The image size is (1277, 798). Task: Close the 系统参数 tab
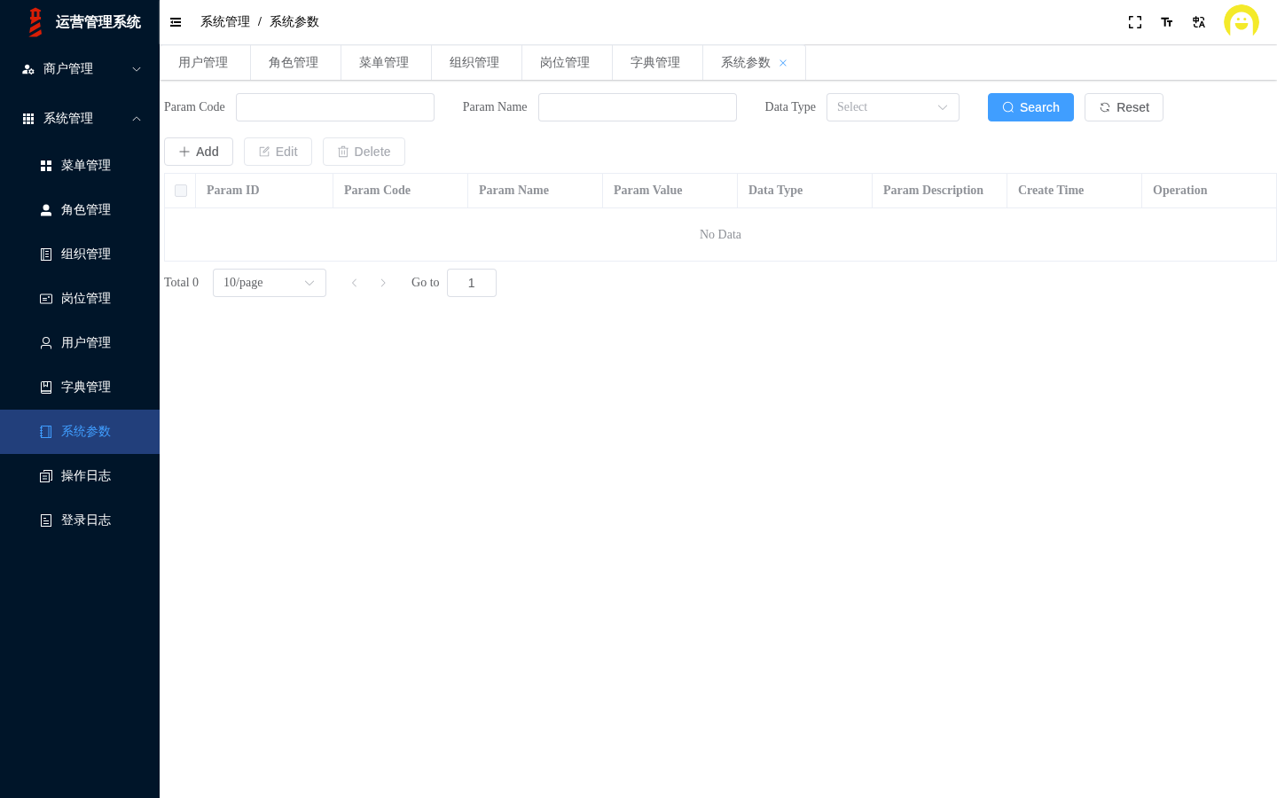click(783, 63)
